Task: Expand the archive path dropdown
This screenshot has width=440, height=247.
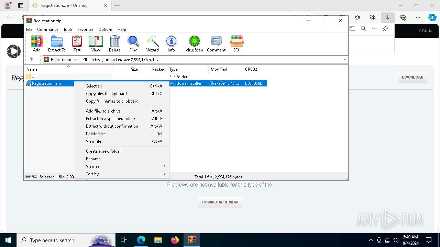Action: (x=345, y=59)
